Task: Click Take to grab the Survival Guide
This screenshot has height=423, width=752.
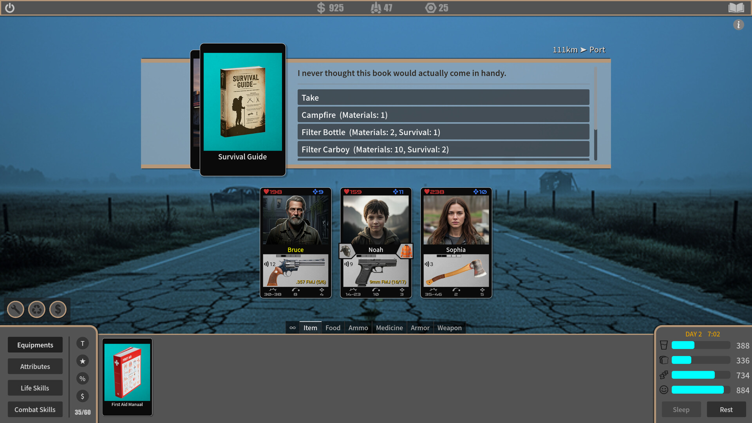Action: coord(443,98)
